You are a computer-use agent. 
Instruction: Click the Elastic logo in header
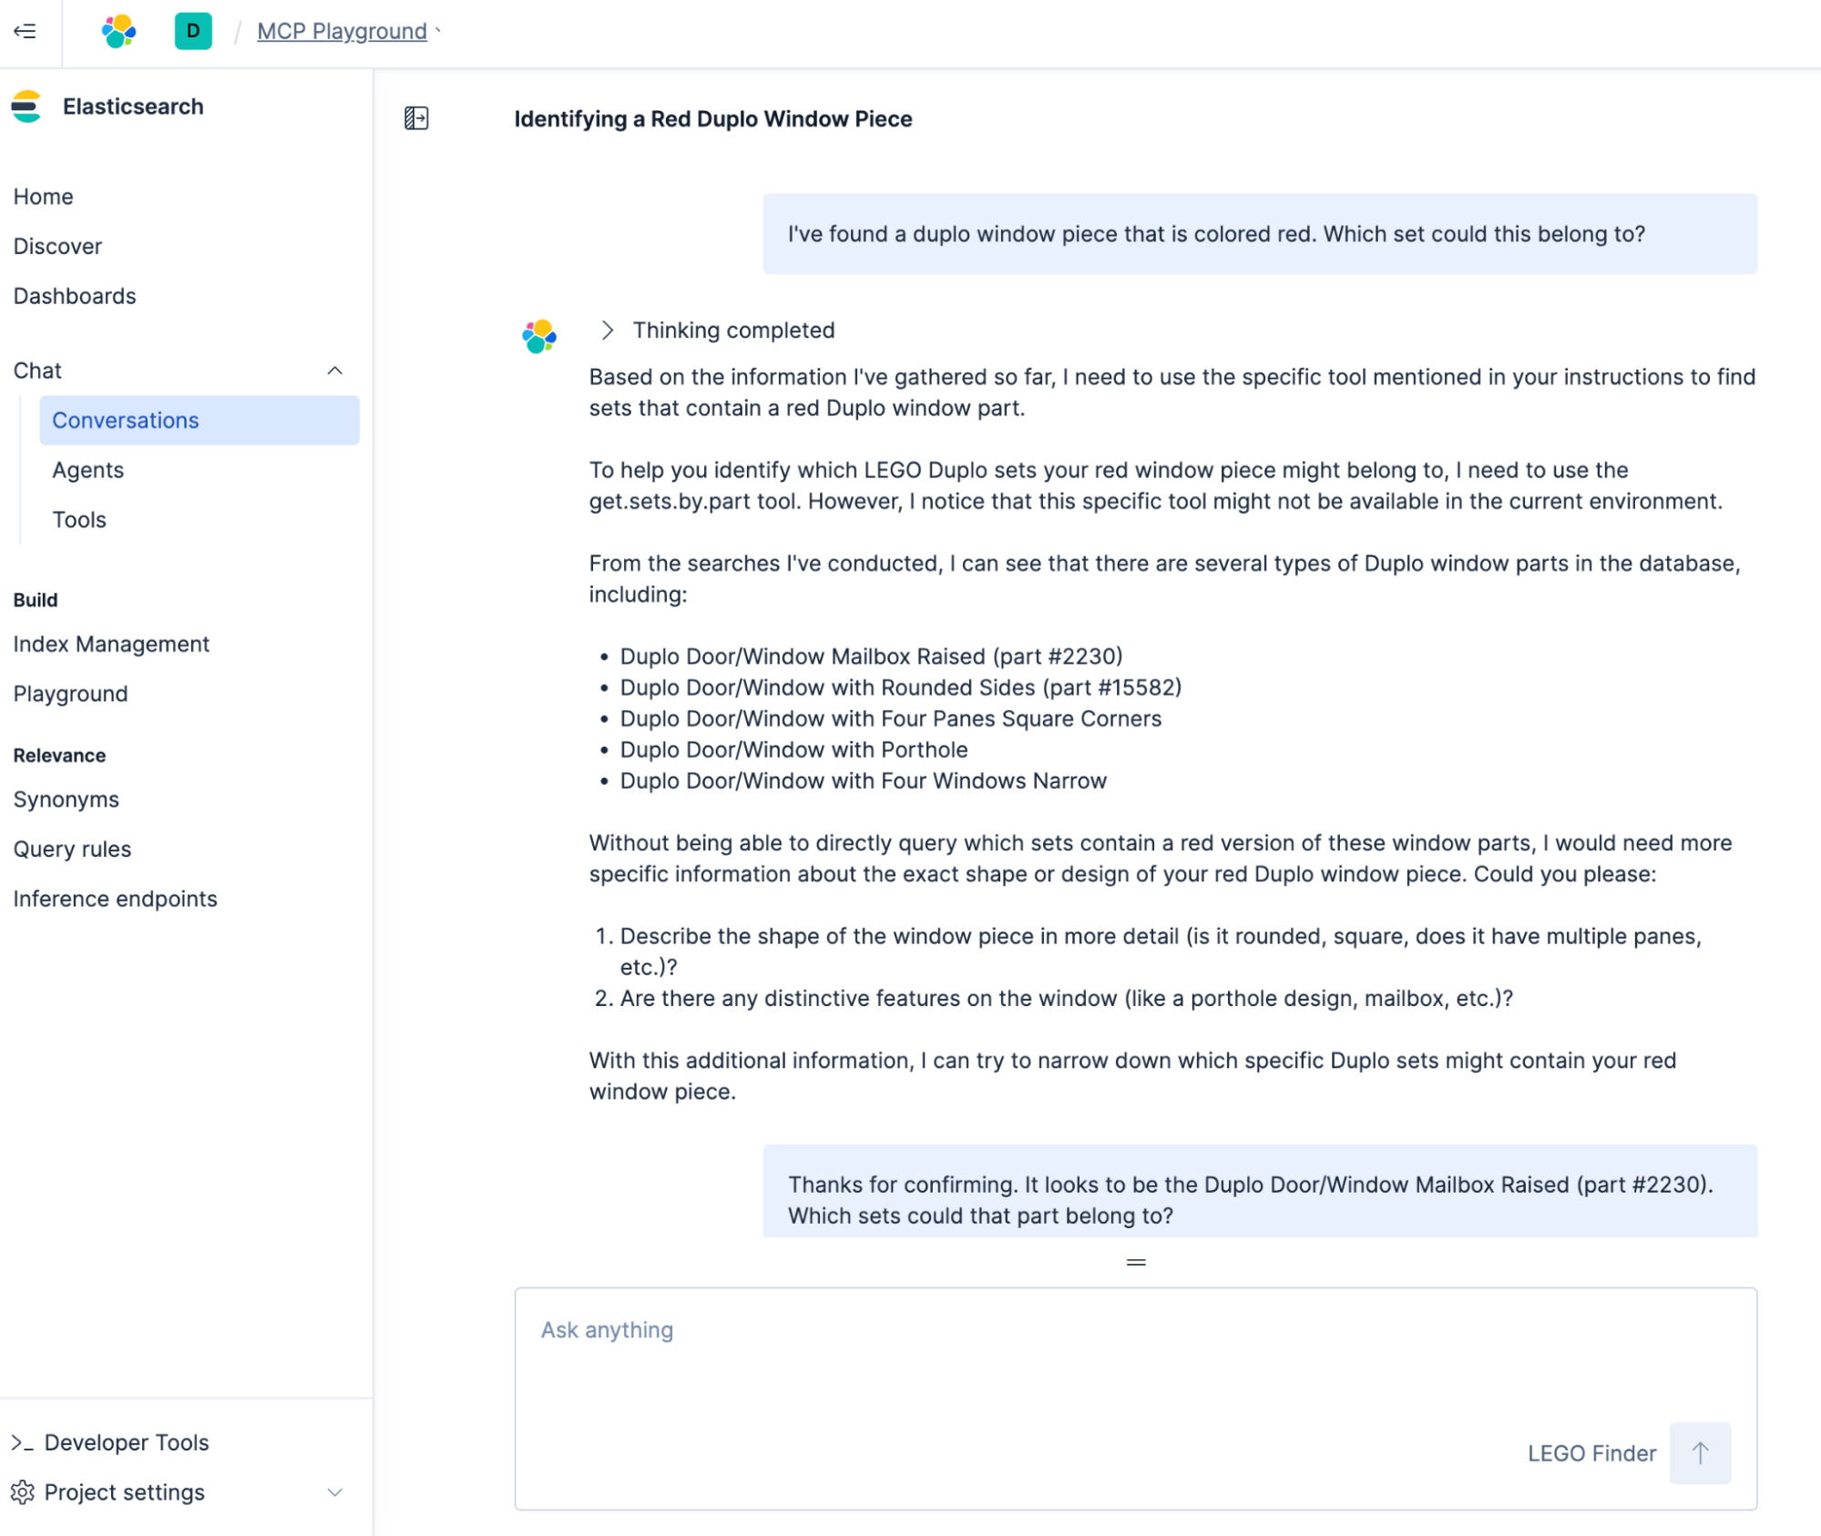pos(119,32)
